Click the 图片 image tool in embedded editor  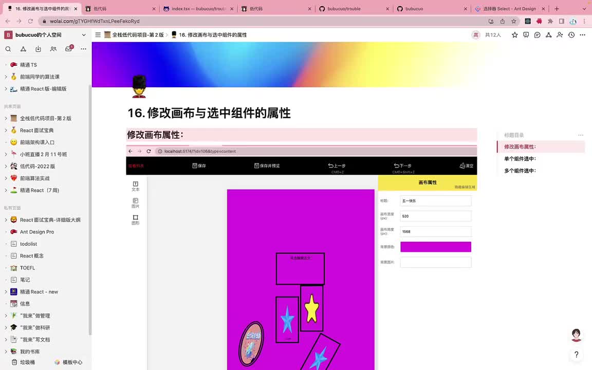point(136,203)
